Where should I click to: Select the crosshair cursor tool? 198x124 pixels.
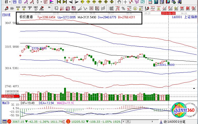(125, 2)
